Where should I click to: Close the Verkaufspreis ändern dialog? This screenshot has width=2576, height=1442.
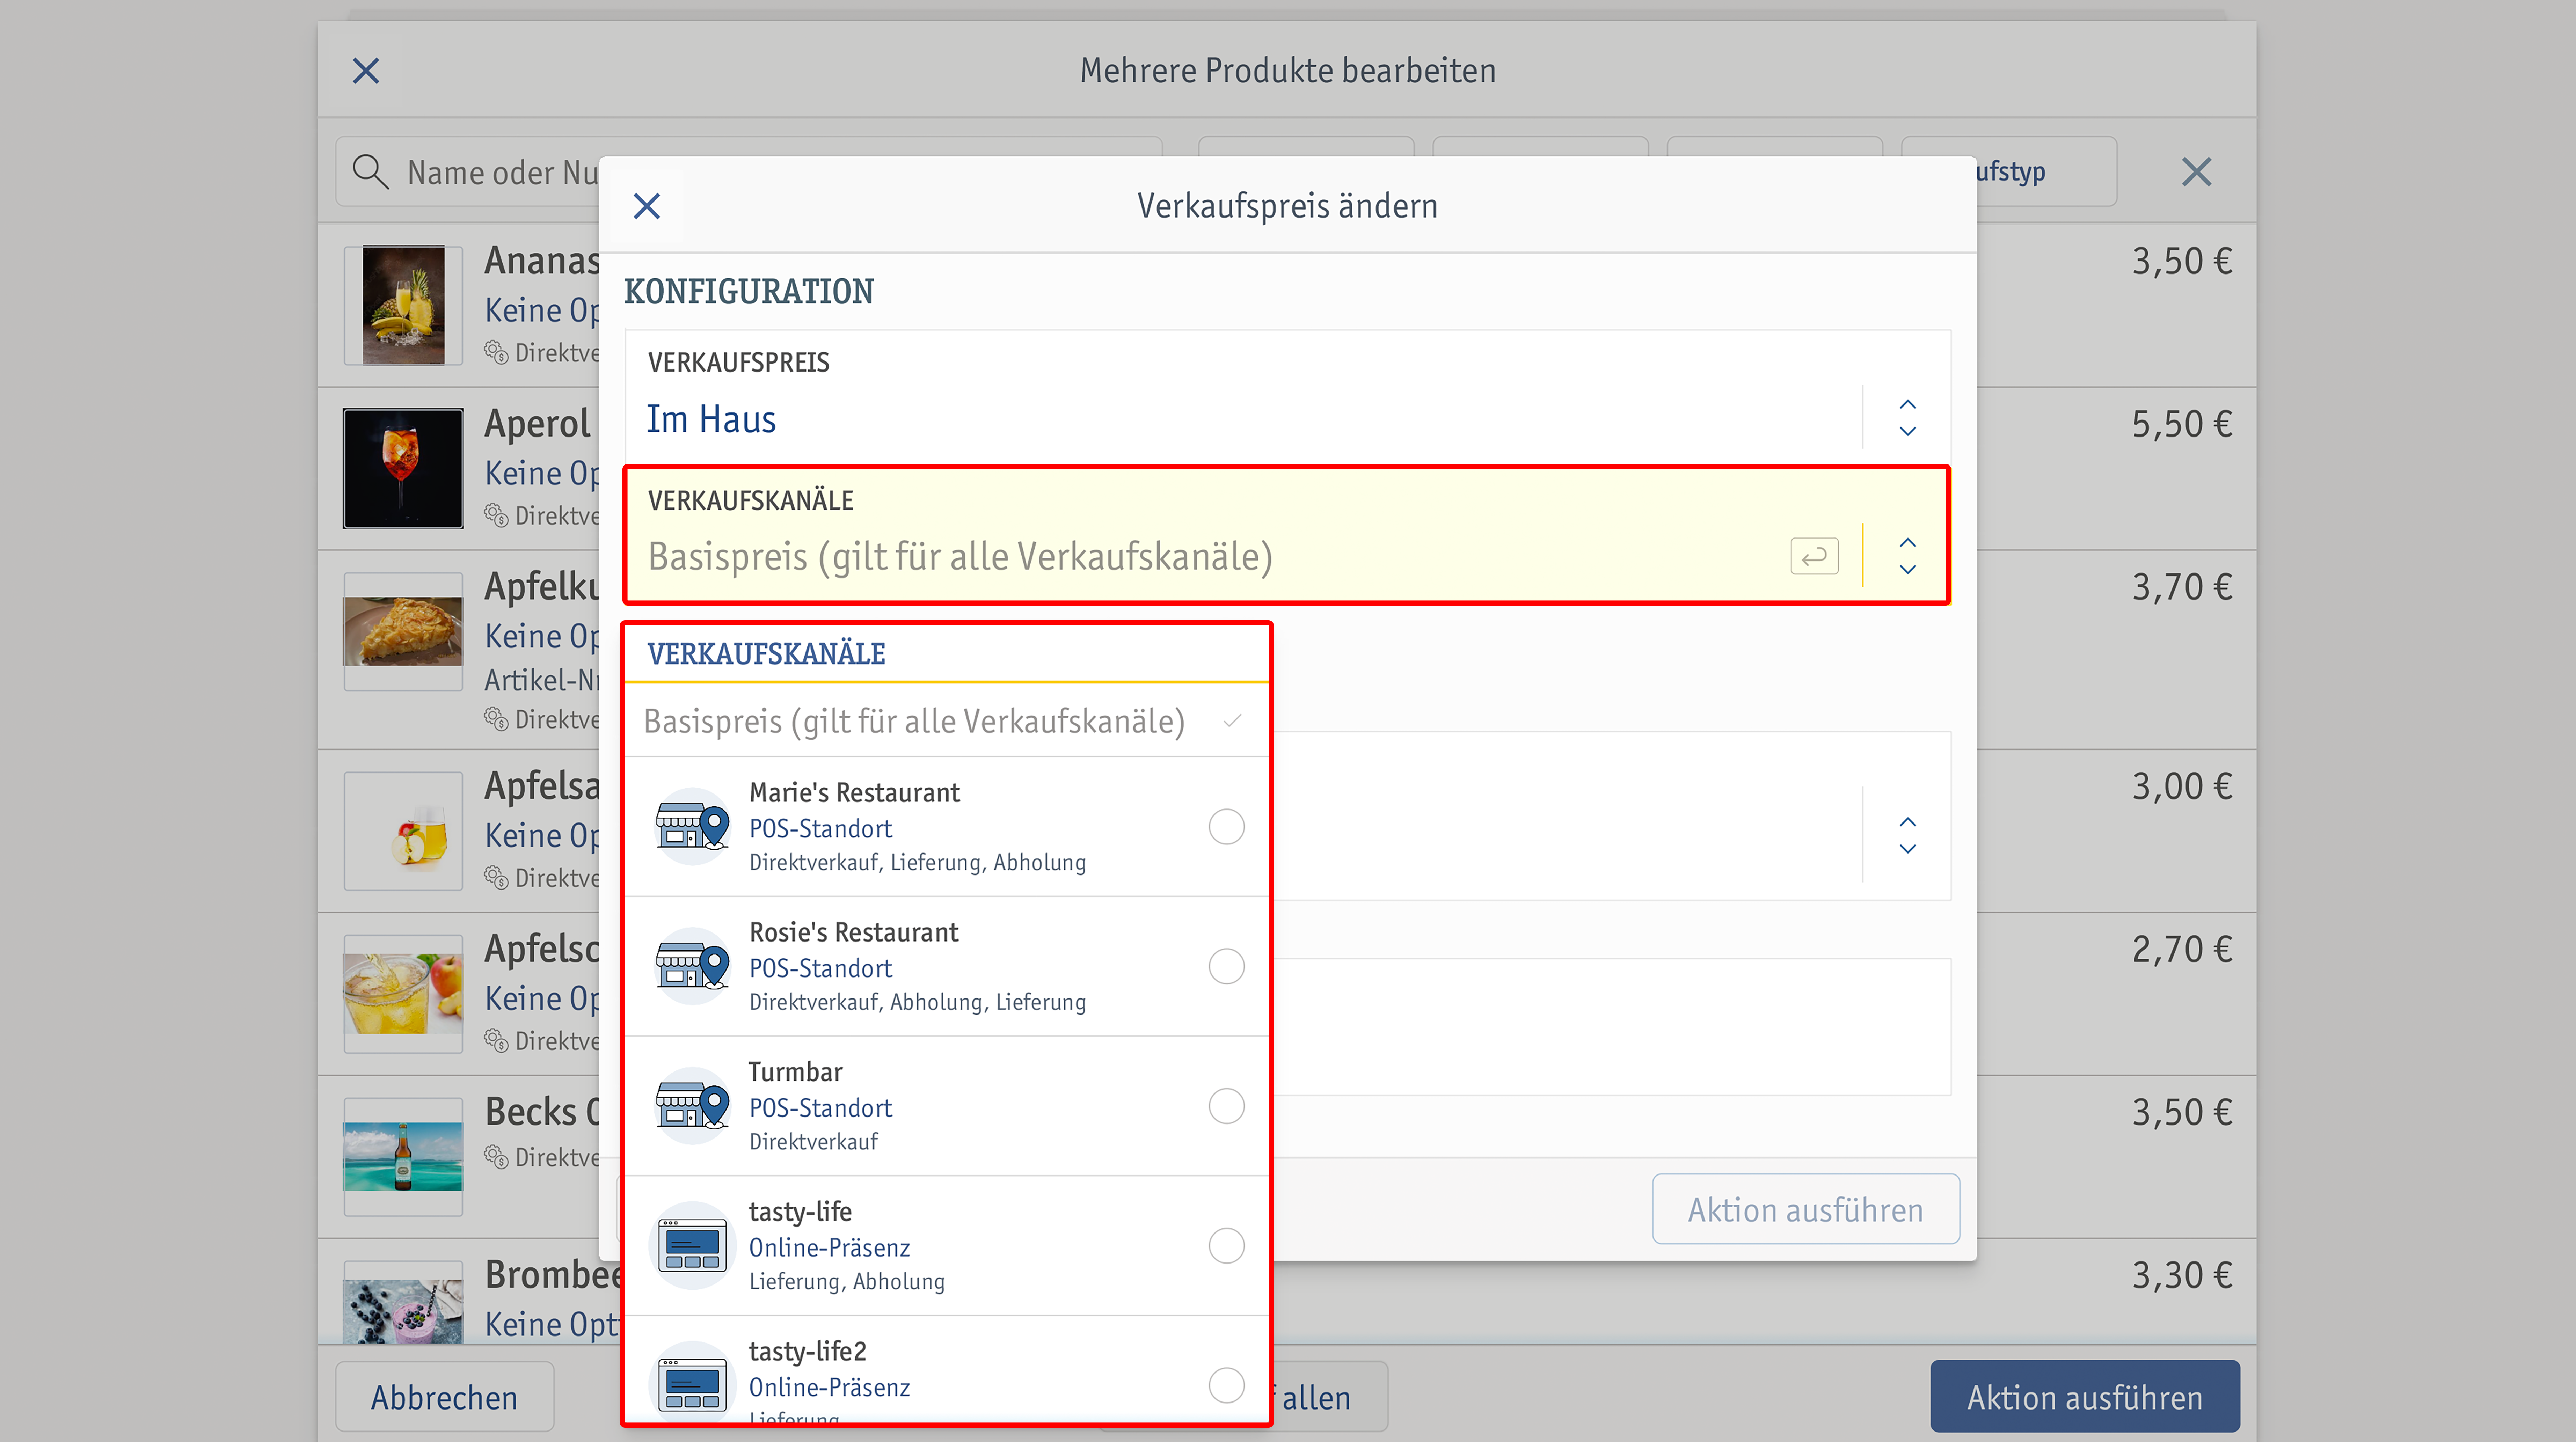pos(647,206)
